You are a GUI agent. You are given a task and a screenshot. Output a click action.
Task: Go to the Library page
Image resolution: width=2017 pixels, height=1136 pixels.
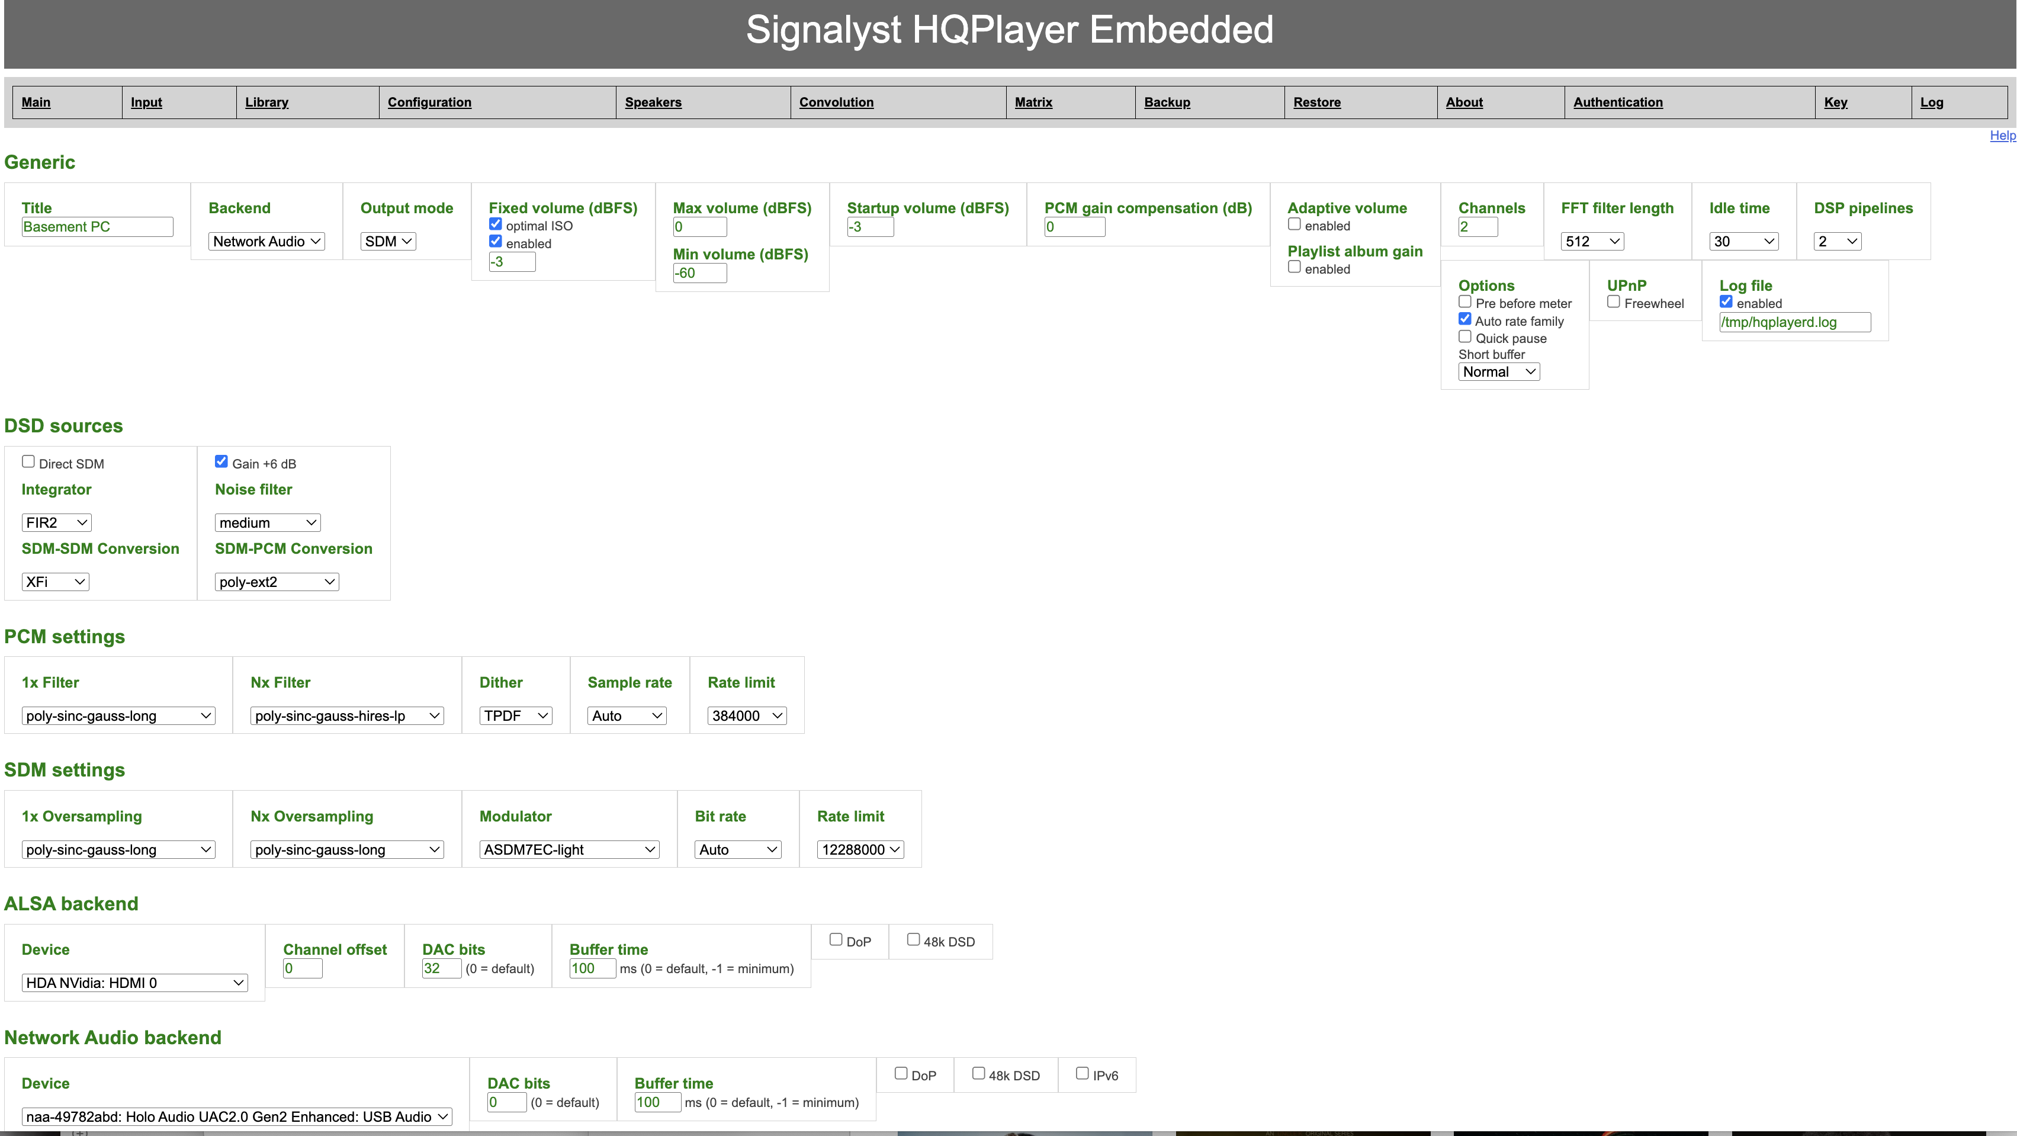[x=267, y=102]
